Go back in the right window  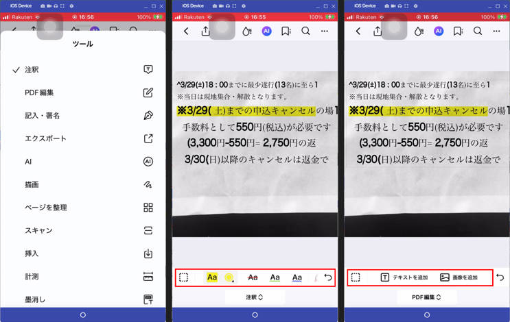[x=358, y=31]
